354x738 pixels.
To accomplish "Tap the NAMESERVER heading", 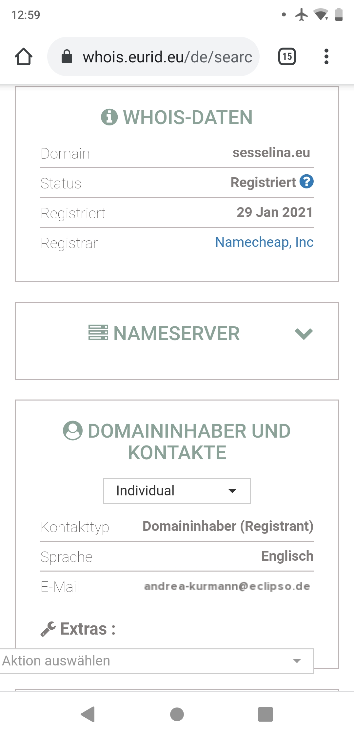I will point(177,334).
